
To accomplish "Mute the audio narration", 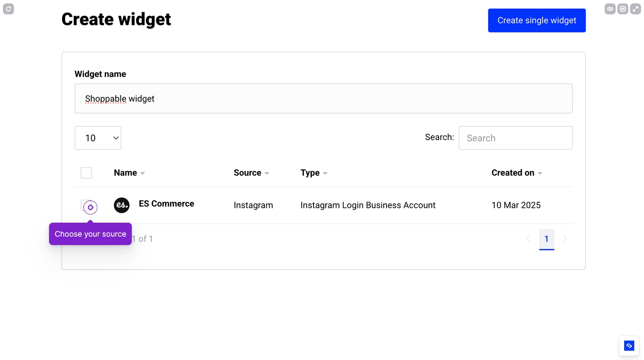I will (x=610, y=8).
